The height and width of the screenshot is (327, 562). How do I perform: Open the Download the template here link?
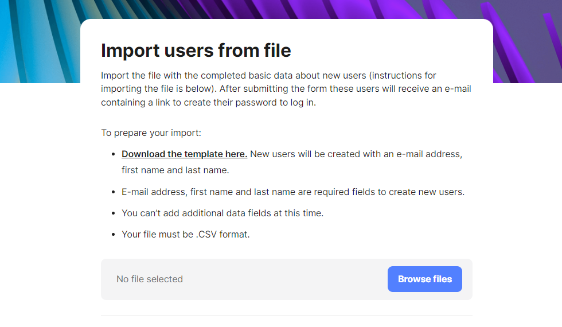(184, 154)
